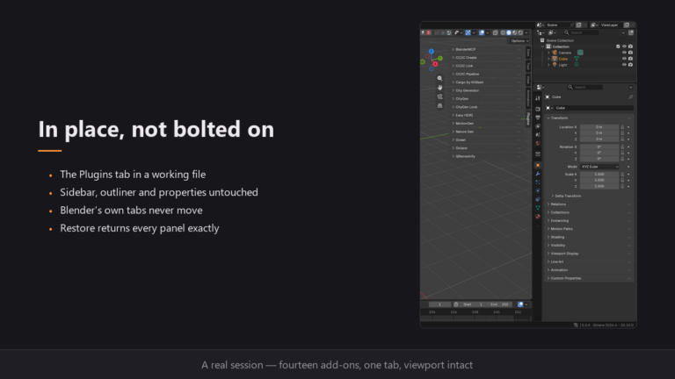Switch to the View sidebar tab
Screen dimensions: 675x379
(x=528, y=80)
